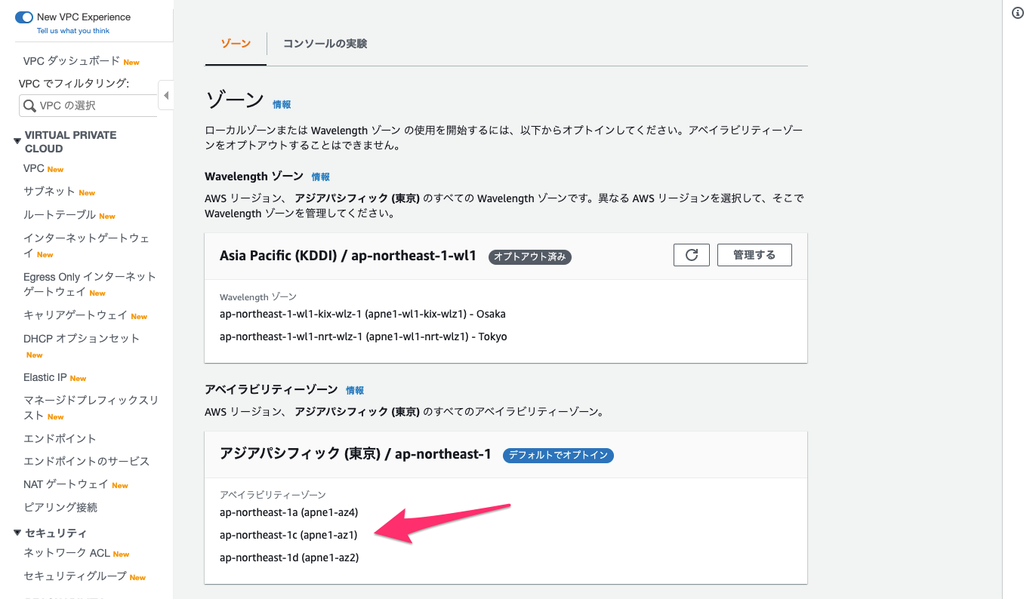Select ap-northeast-1c (apne1-az1) text

pos(288,535)
